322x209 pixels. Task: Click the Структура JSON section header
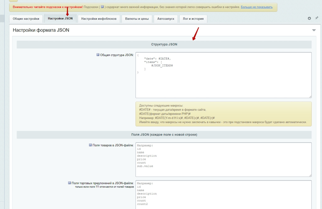point(164,44)
